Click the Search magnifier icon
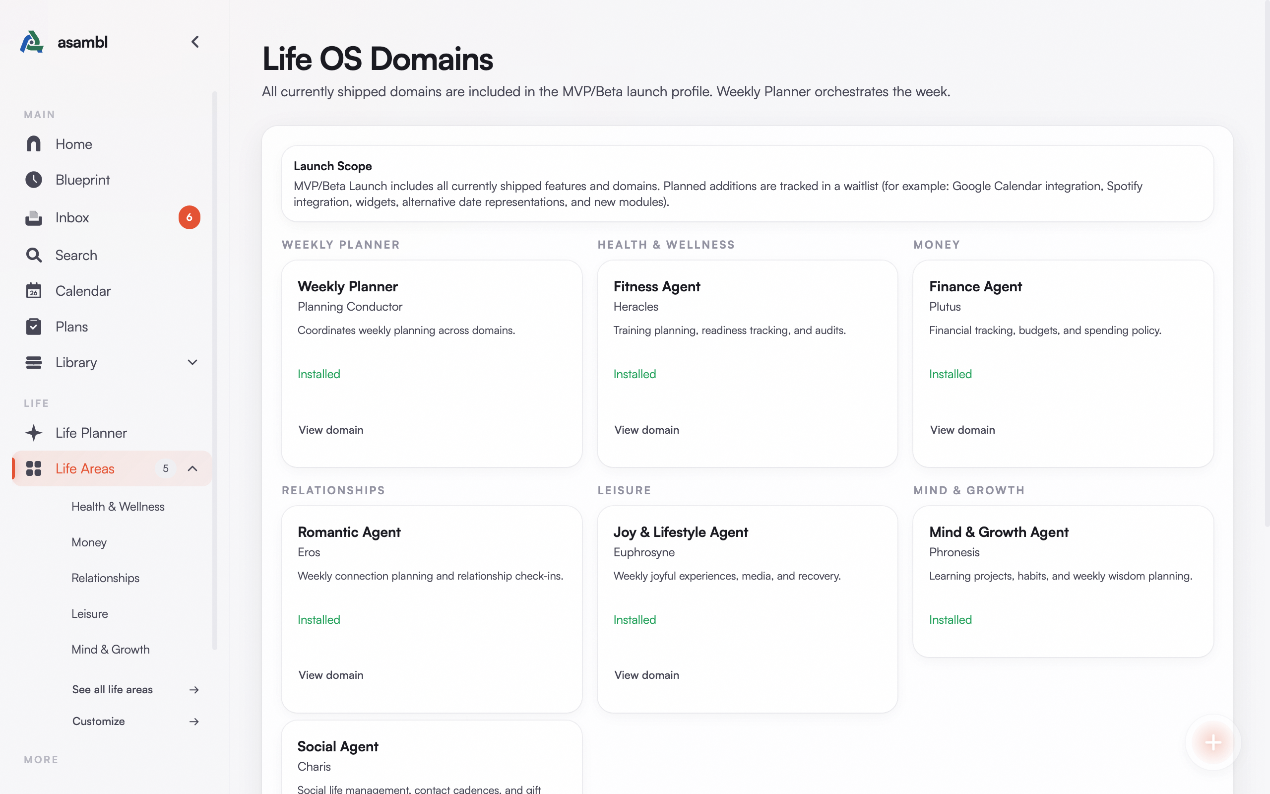 pyautogui.click(x=34, y=255)
